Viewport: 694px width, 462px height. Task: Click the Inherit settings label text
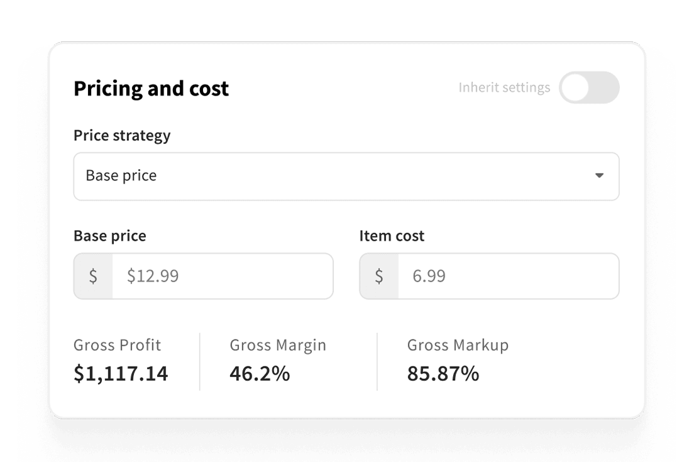coord(504,88)
